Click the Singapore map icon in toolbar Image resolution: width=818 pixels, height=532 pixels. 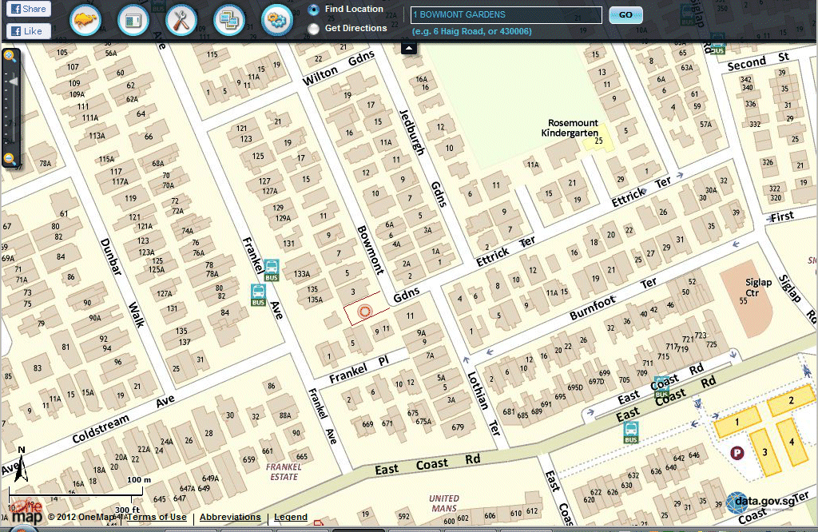pos(85,20)
